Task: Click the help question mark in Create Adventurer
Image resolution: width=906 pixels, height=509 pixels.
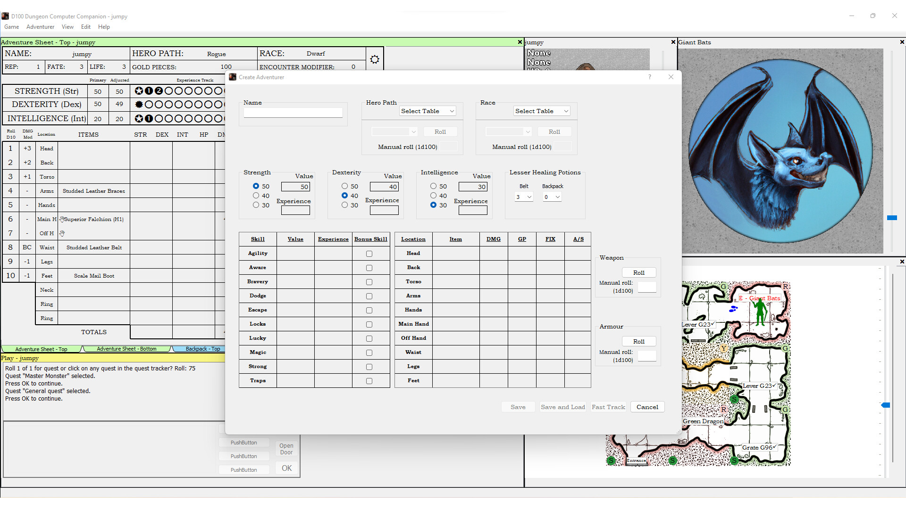Action: pyautogui.click(x=650, y=77)
